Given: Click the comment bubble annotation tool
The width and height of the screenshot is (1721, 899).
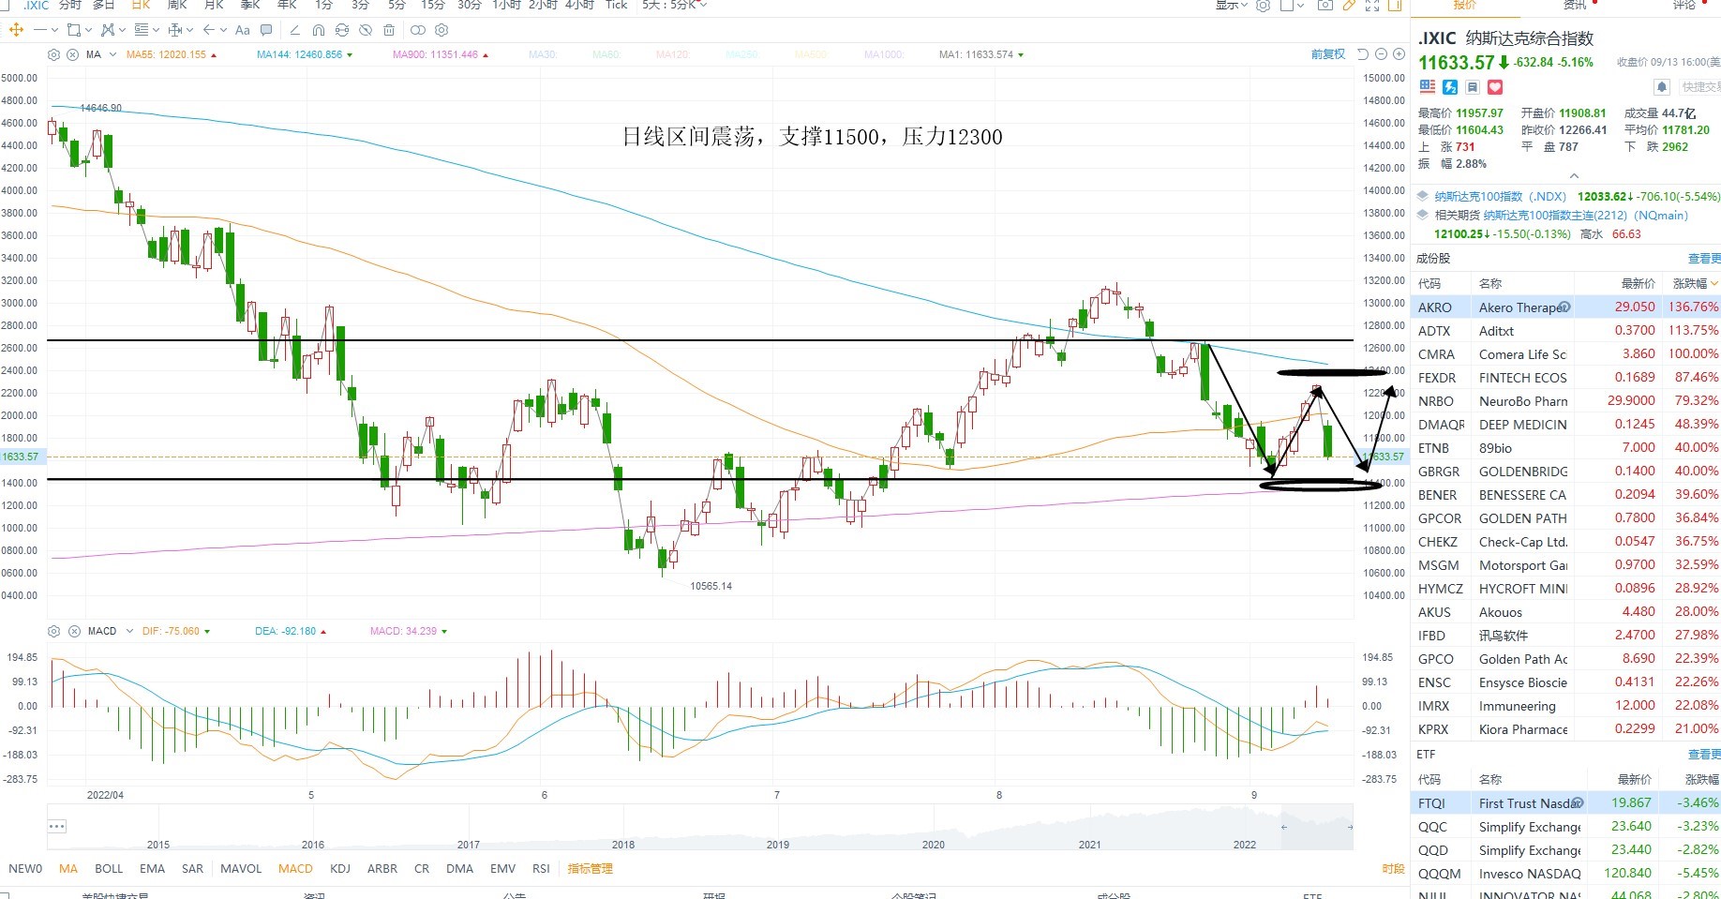Looking at the screenshot, I should [x=266, y=30].
